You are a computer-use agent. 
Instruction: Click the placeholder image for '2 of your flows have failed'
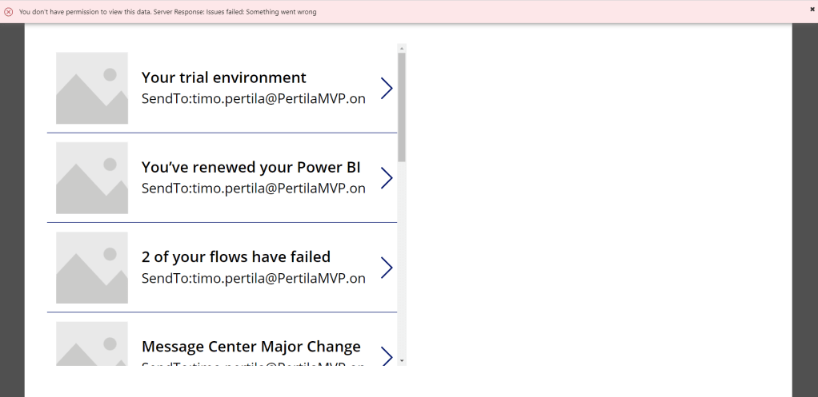(92, 267)
